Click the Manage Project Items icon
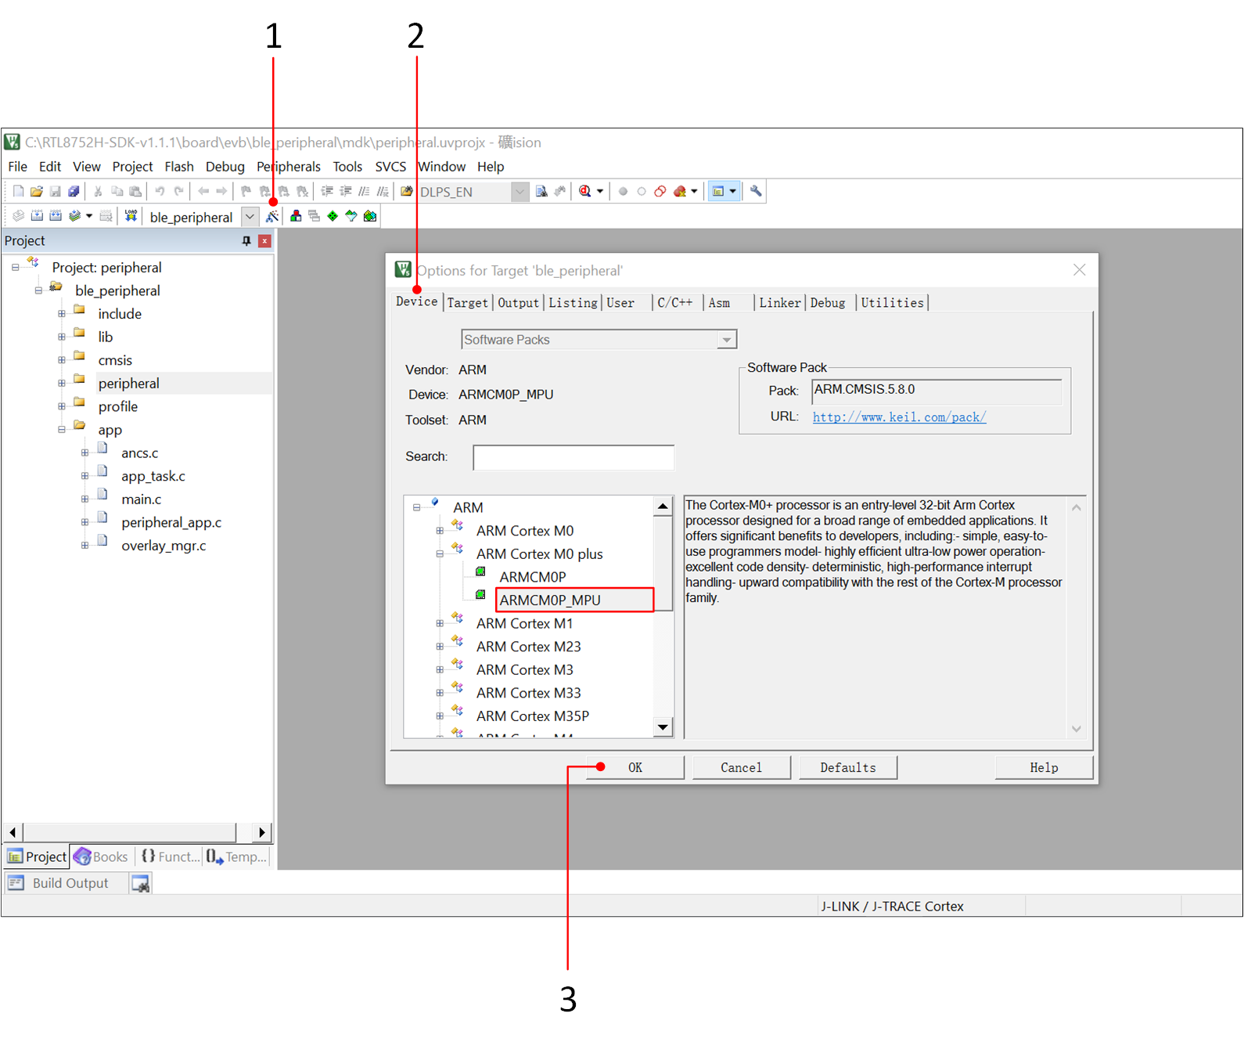The height and width of the screenshot is (1042, 1244). [296, 216]
